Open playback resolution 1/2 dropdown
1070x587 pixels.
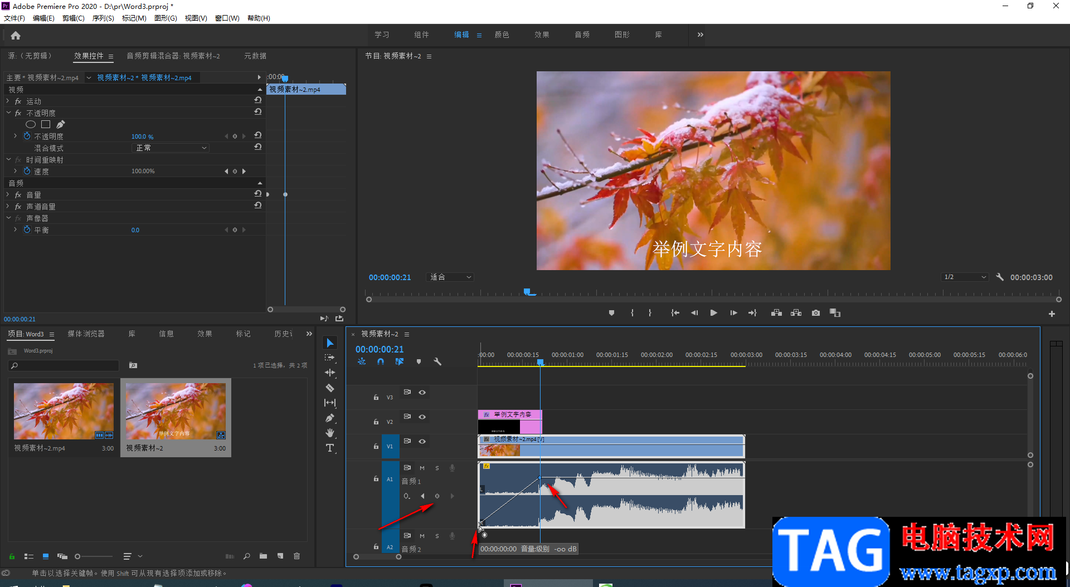pyautogui.click(x=965, y=277)
